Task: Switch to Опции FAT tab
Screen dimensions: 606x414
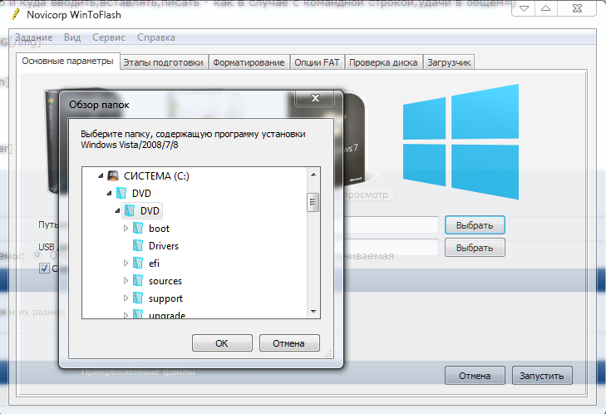Action: point(317,62)
